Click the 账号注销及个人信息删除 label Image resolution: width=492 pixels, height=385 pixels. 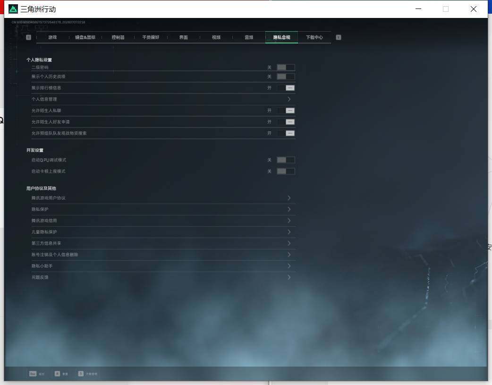pos(55,254)
